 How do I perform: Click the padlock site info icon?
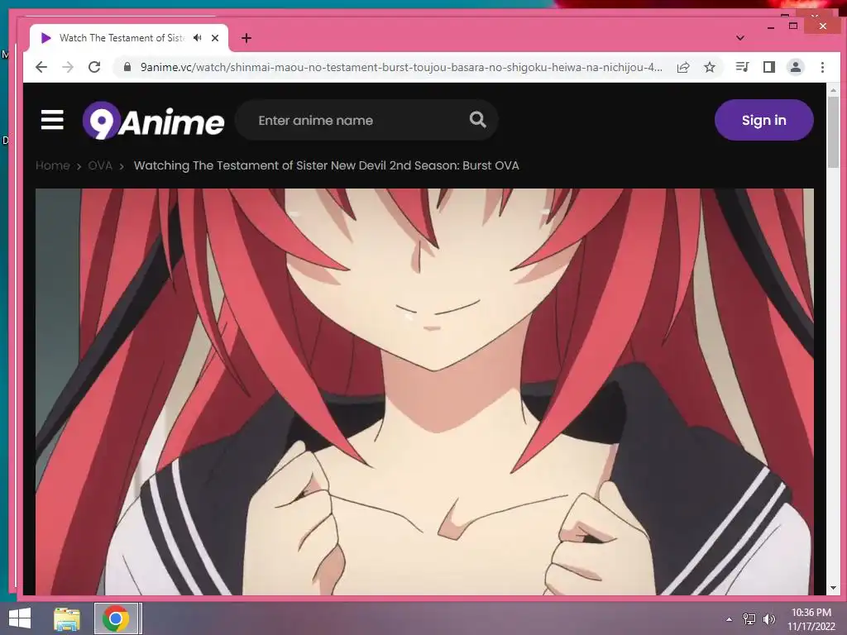[127, 67]
